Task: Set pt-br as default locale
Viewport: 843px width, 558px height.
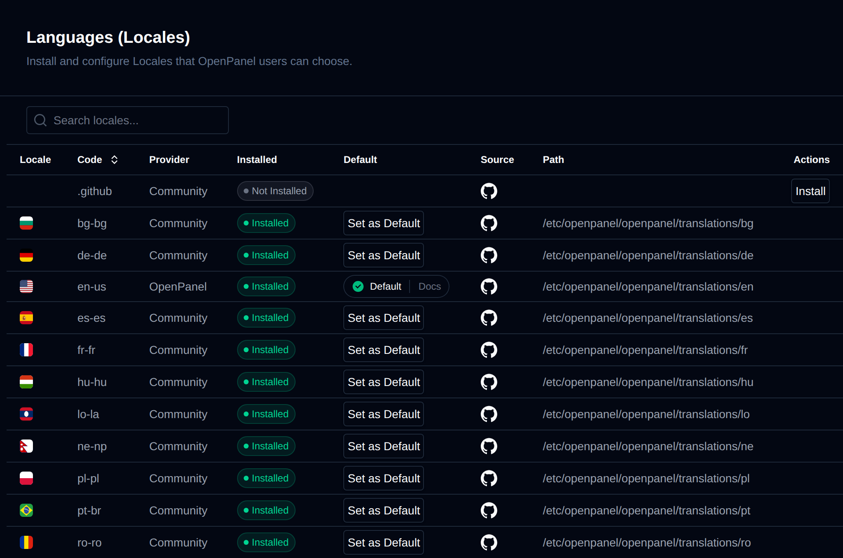Action: 384,510
